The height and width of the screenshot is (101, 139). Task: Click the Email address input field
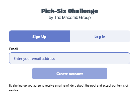coord(70,58)
